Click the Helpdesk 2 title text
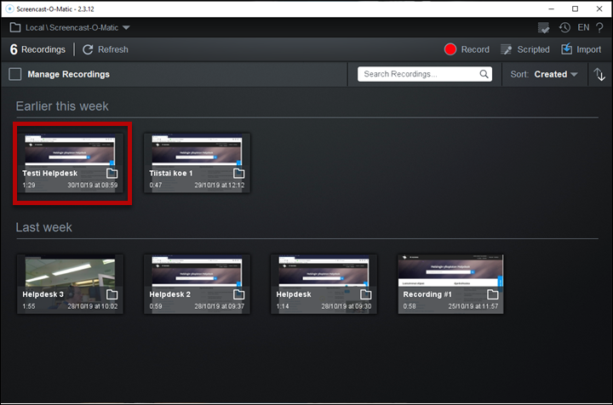The image size is (613, 405). click(169, 294)
